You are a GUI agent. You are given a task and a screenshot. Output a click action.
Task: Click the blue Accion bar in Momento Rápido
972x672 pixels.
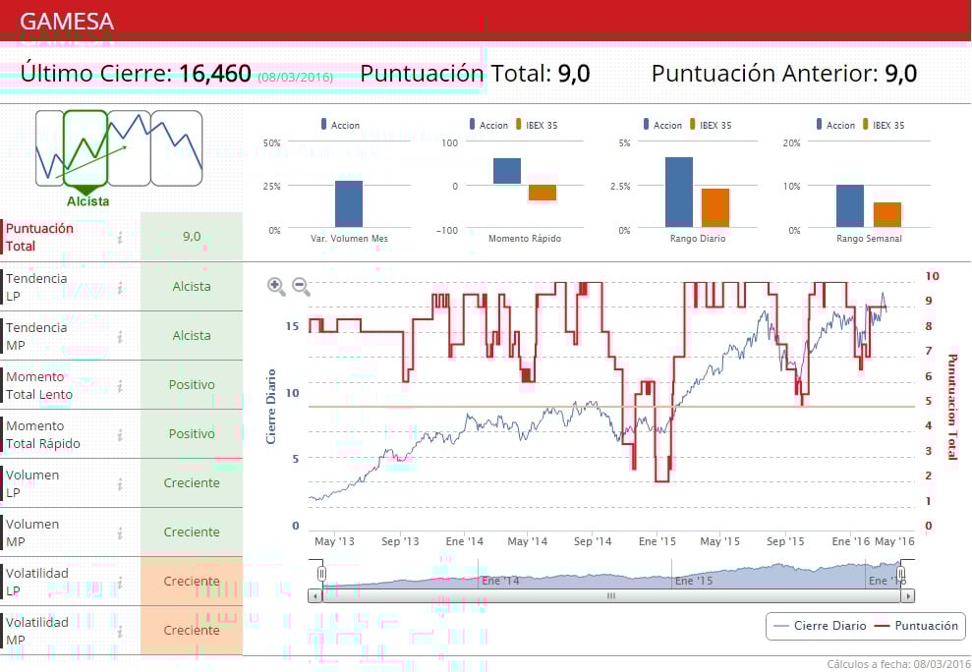click(507, 171)
